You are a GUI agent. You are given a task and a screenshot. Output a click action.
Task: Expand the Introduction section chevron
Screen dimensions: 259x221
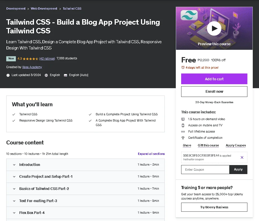pos(14,165)
